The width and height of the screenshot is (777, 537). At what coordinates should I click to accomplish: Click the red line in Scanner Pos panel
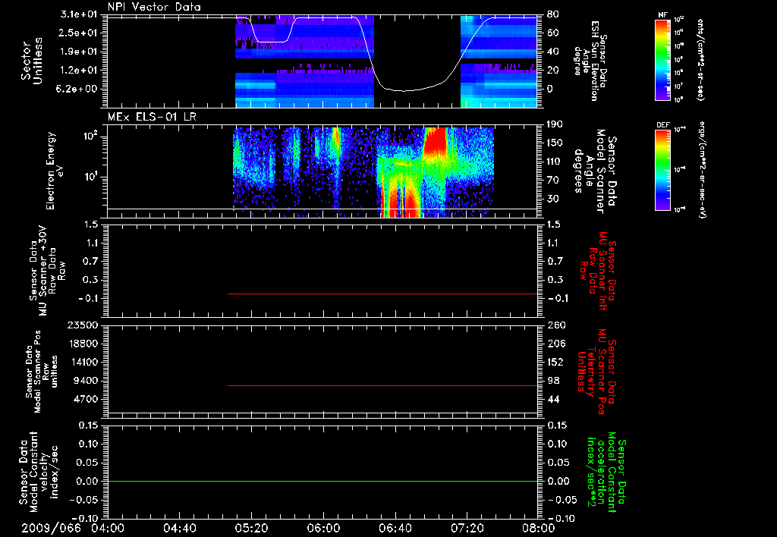point(382,385)
